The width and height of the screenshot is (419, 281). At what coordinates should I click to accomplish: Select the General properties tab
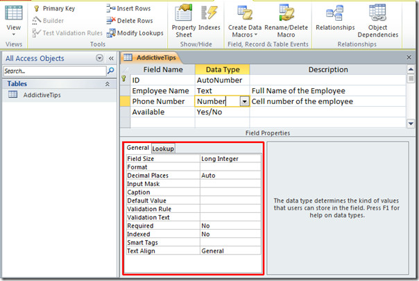[137, 148]
